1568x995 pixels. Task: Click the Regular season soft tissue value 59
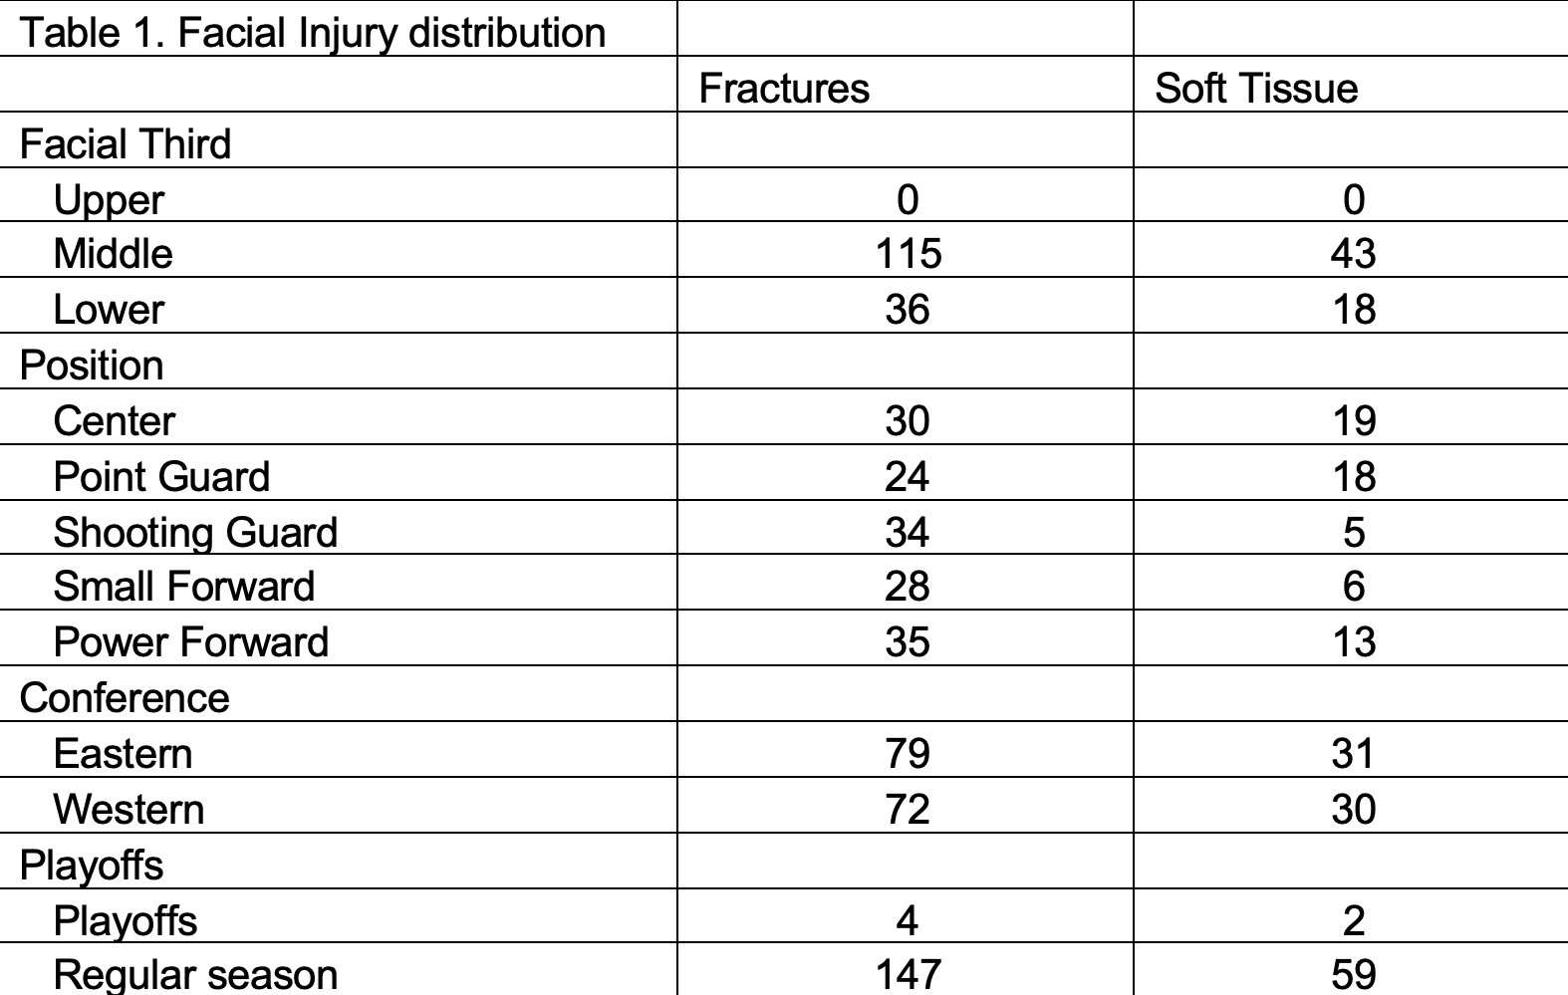tap(1353, 974)
